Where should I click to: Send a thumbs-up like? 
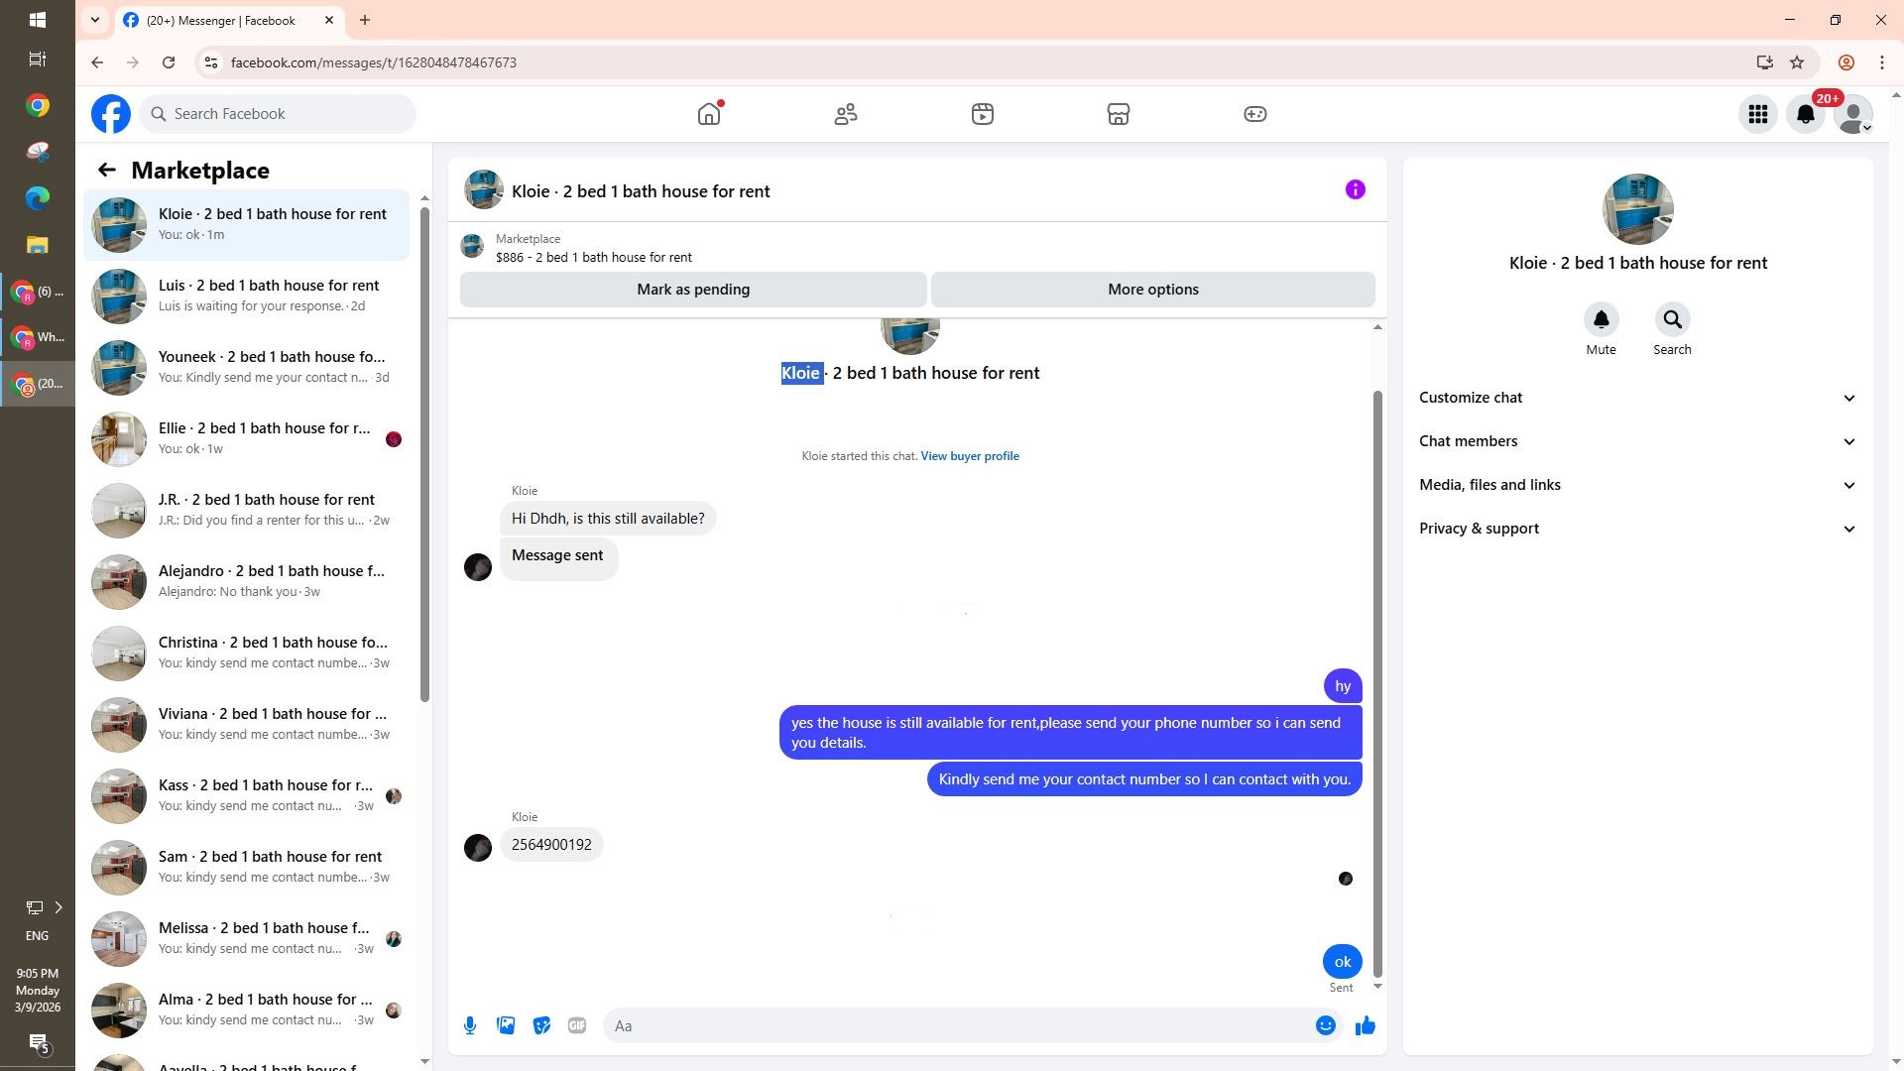pos(1366,1025)
